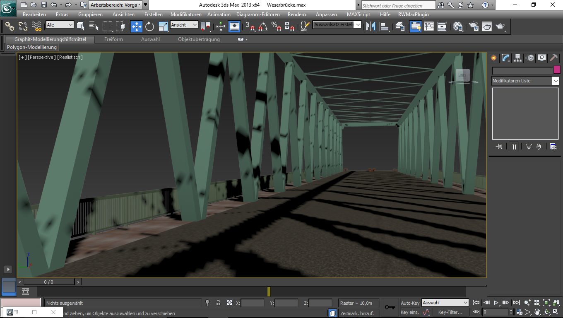
Task: Click the Render Setup teapot icon
Action: tap(473, 26)
